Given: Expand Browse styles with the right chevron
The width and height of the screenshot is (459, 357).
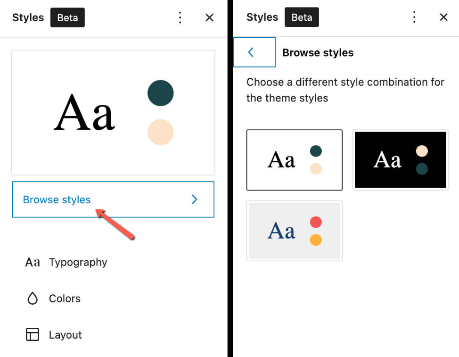Looking at the screenshot, I should tap(194, 199).
